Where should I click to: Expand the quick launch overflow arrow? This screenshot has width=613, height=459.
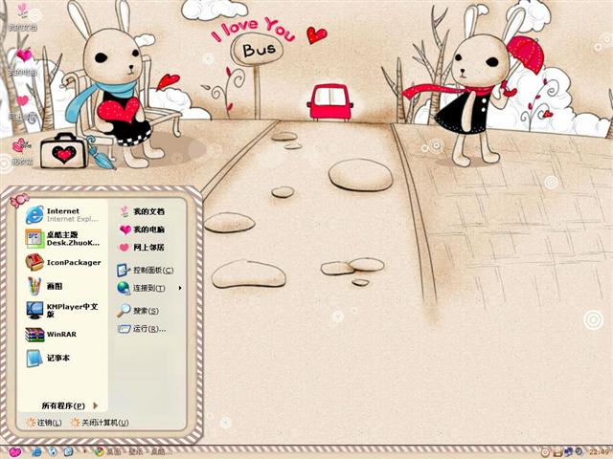click(85, 452)
